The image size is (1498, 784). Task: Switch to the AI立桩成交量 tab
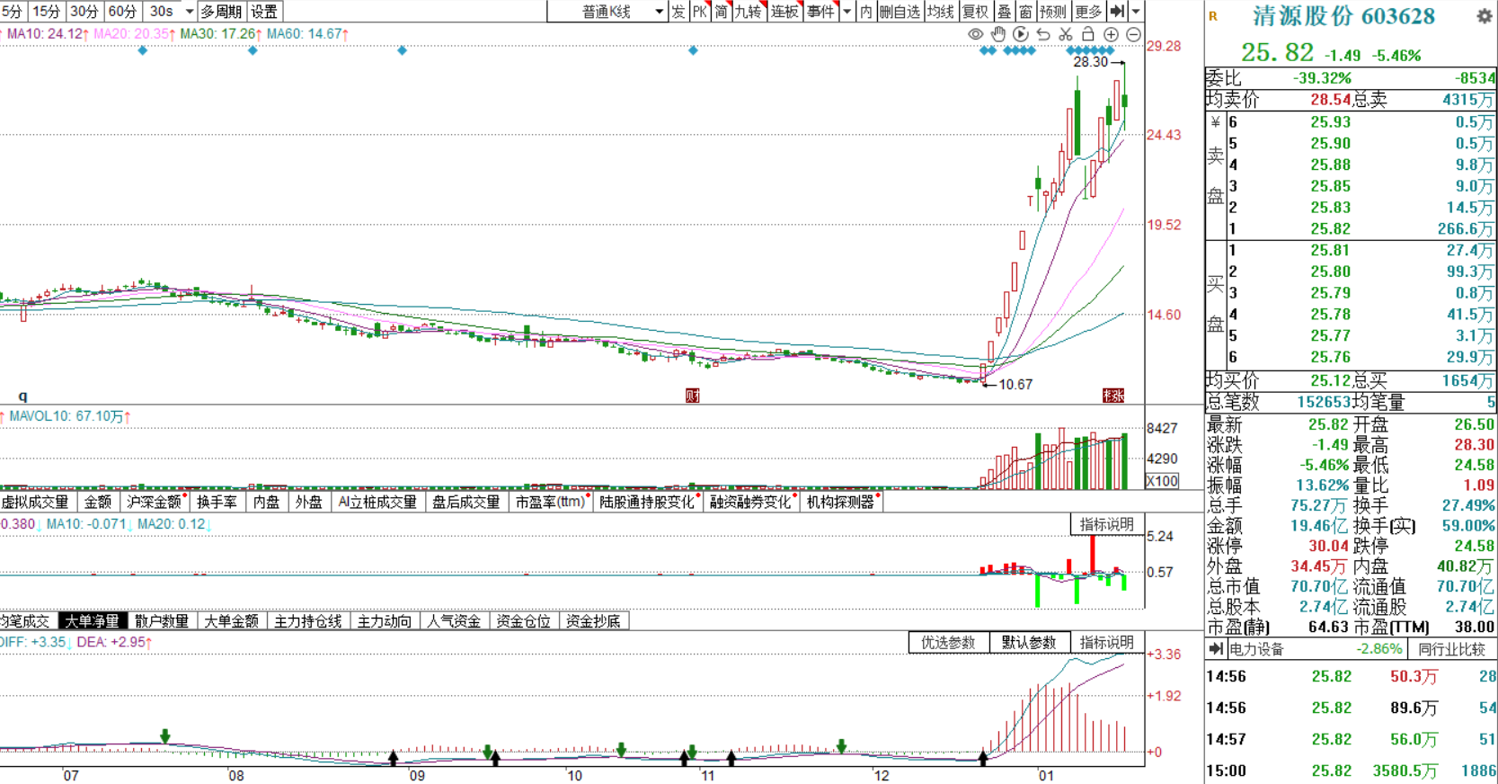pyautogui.click(x=377, y=502)
